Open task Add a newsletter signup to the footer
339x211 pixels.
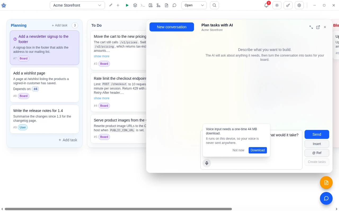(45, 48)
